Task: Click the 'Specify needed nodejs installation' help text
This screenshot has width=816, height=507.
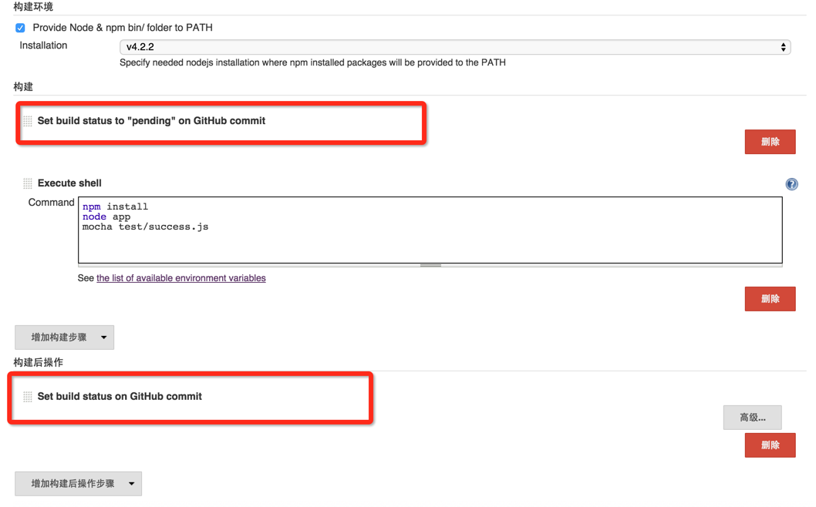Action: point(313,62)
